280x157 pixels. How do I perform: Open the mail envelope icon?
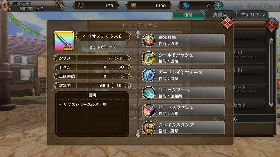pos(245,6)
